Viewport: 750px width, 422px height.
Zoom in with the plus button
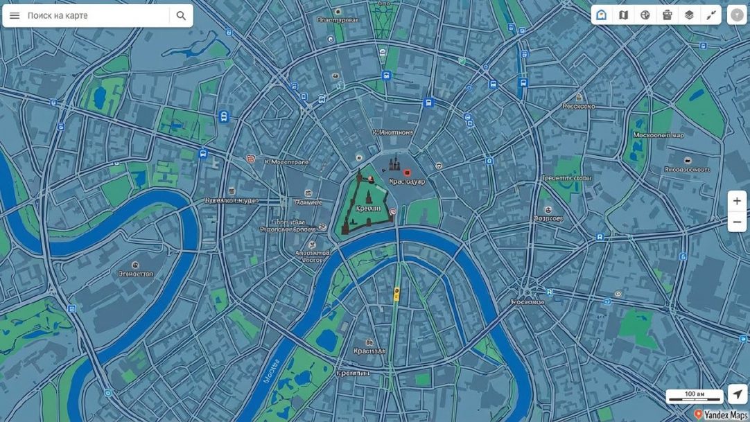click(737, 201)
